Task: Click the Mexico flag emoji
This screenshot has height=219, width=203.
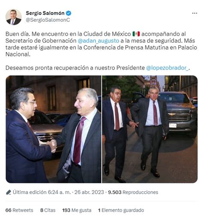Action: pyautogui.click(x=136, y=34)
